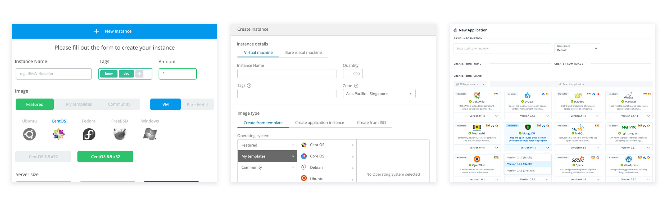Open the Zone dropdown Asia Pacific – Singapore
This screenshot has height=206, width=667.
pos(379,93)
